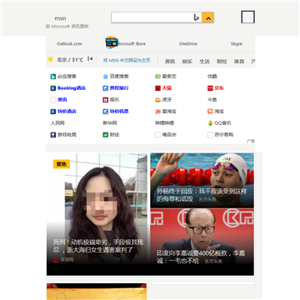This screenshot has width=300, height=300.
Task: Click 将 MSN 中文网设为主页 link
Action: (x=127, y=60)
